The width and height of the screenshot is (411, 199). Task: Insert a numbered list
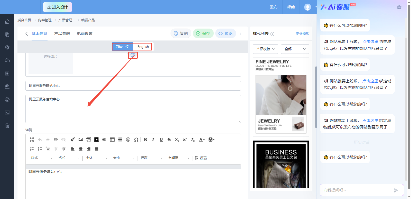(x=32, y=149)
